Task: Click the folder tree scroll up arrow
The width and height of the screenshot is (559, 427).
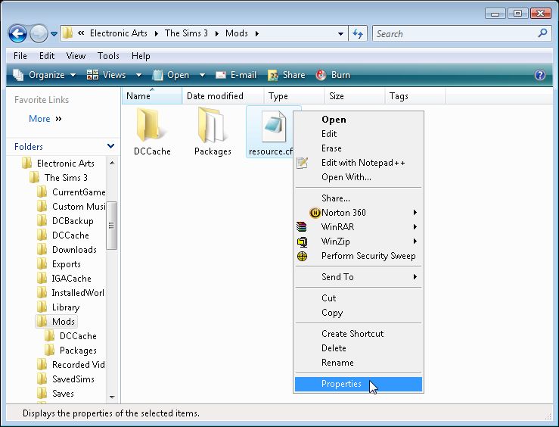Action: pyautogui.click(x=112, y=163)
